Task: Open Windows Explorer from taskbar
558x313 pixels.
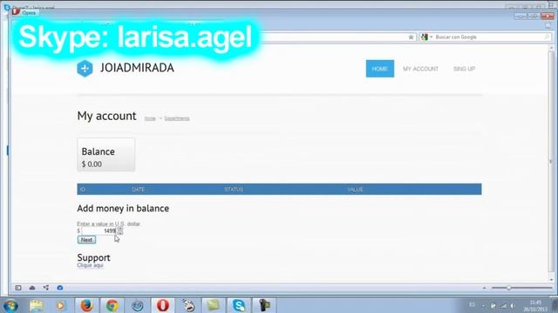Action: point(36,305)
